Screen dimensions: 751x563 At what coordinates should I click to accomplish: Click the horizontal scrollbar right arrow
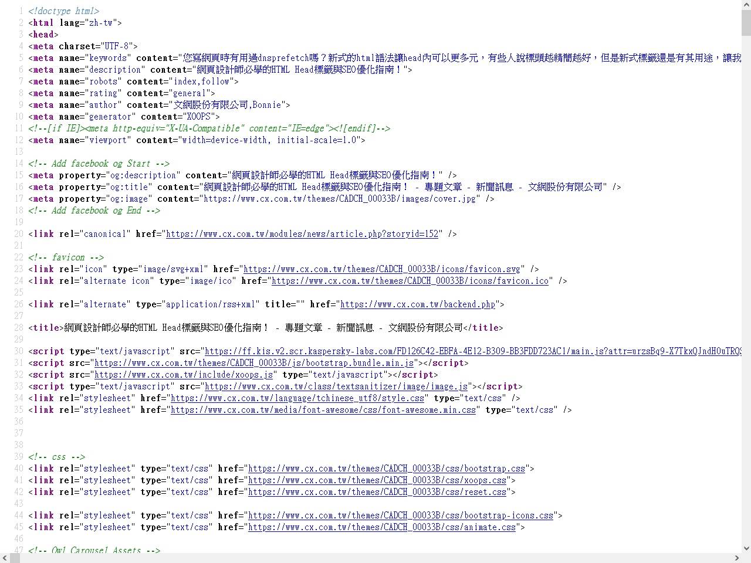[x=737, y=558]
